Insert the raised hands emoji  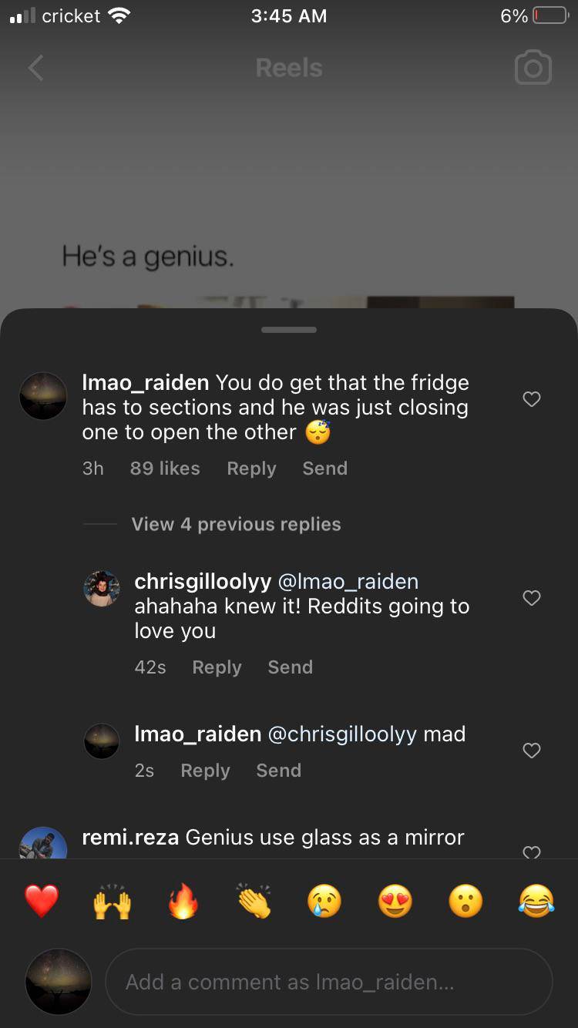click(x=113, y=901)
